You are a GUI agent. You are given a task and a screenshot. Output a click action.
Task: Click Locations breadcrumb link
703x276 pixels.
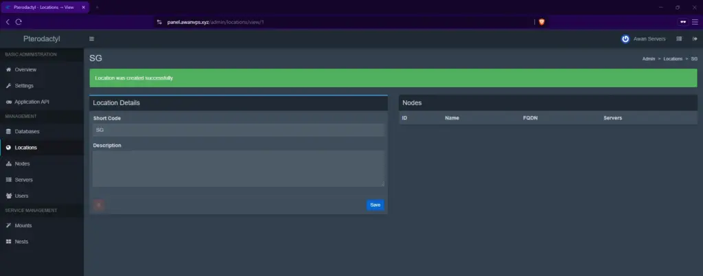(673, 58)
